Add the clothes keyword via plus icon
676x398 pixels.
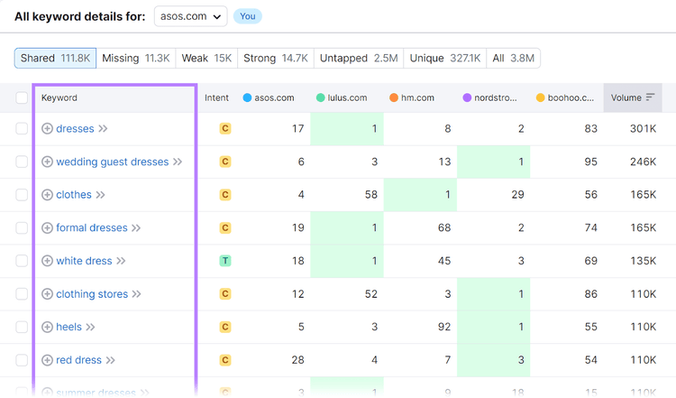click(47, 195)
